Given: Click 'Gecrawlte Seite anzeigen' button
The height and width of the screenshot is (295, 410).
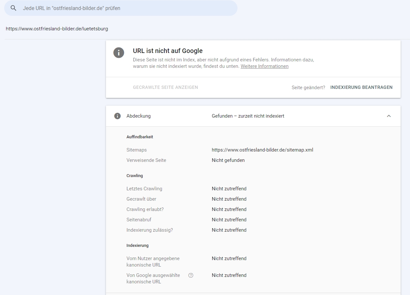Looking at the screenshot, I should (165, 87).
